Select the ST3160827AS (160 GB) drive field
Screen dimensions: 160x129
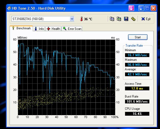coord(40,19)
